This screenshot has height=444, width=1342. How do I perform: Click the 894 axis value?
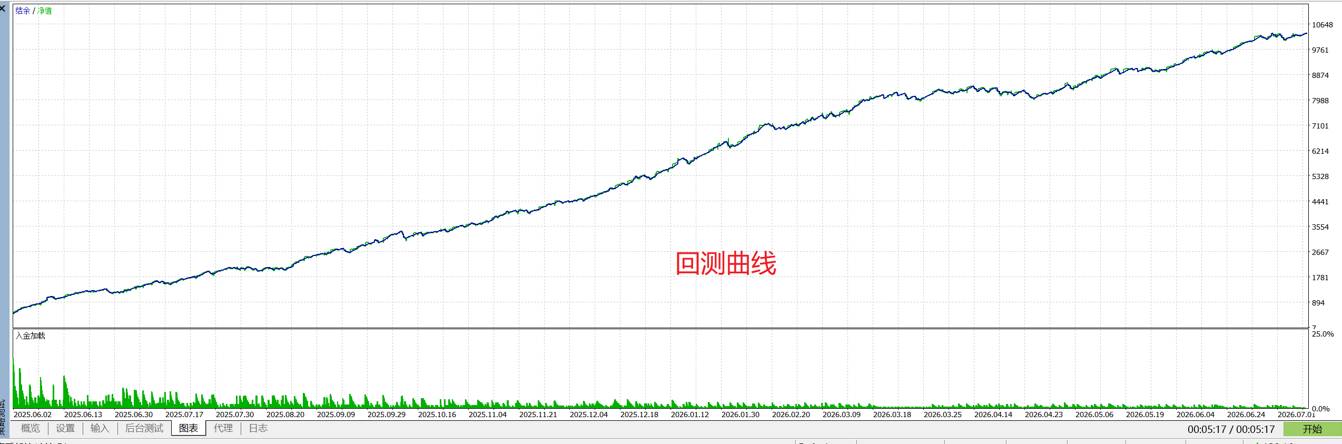click(1318, 303)
